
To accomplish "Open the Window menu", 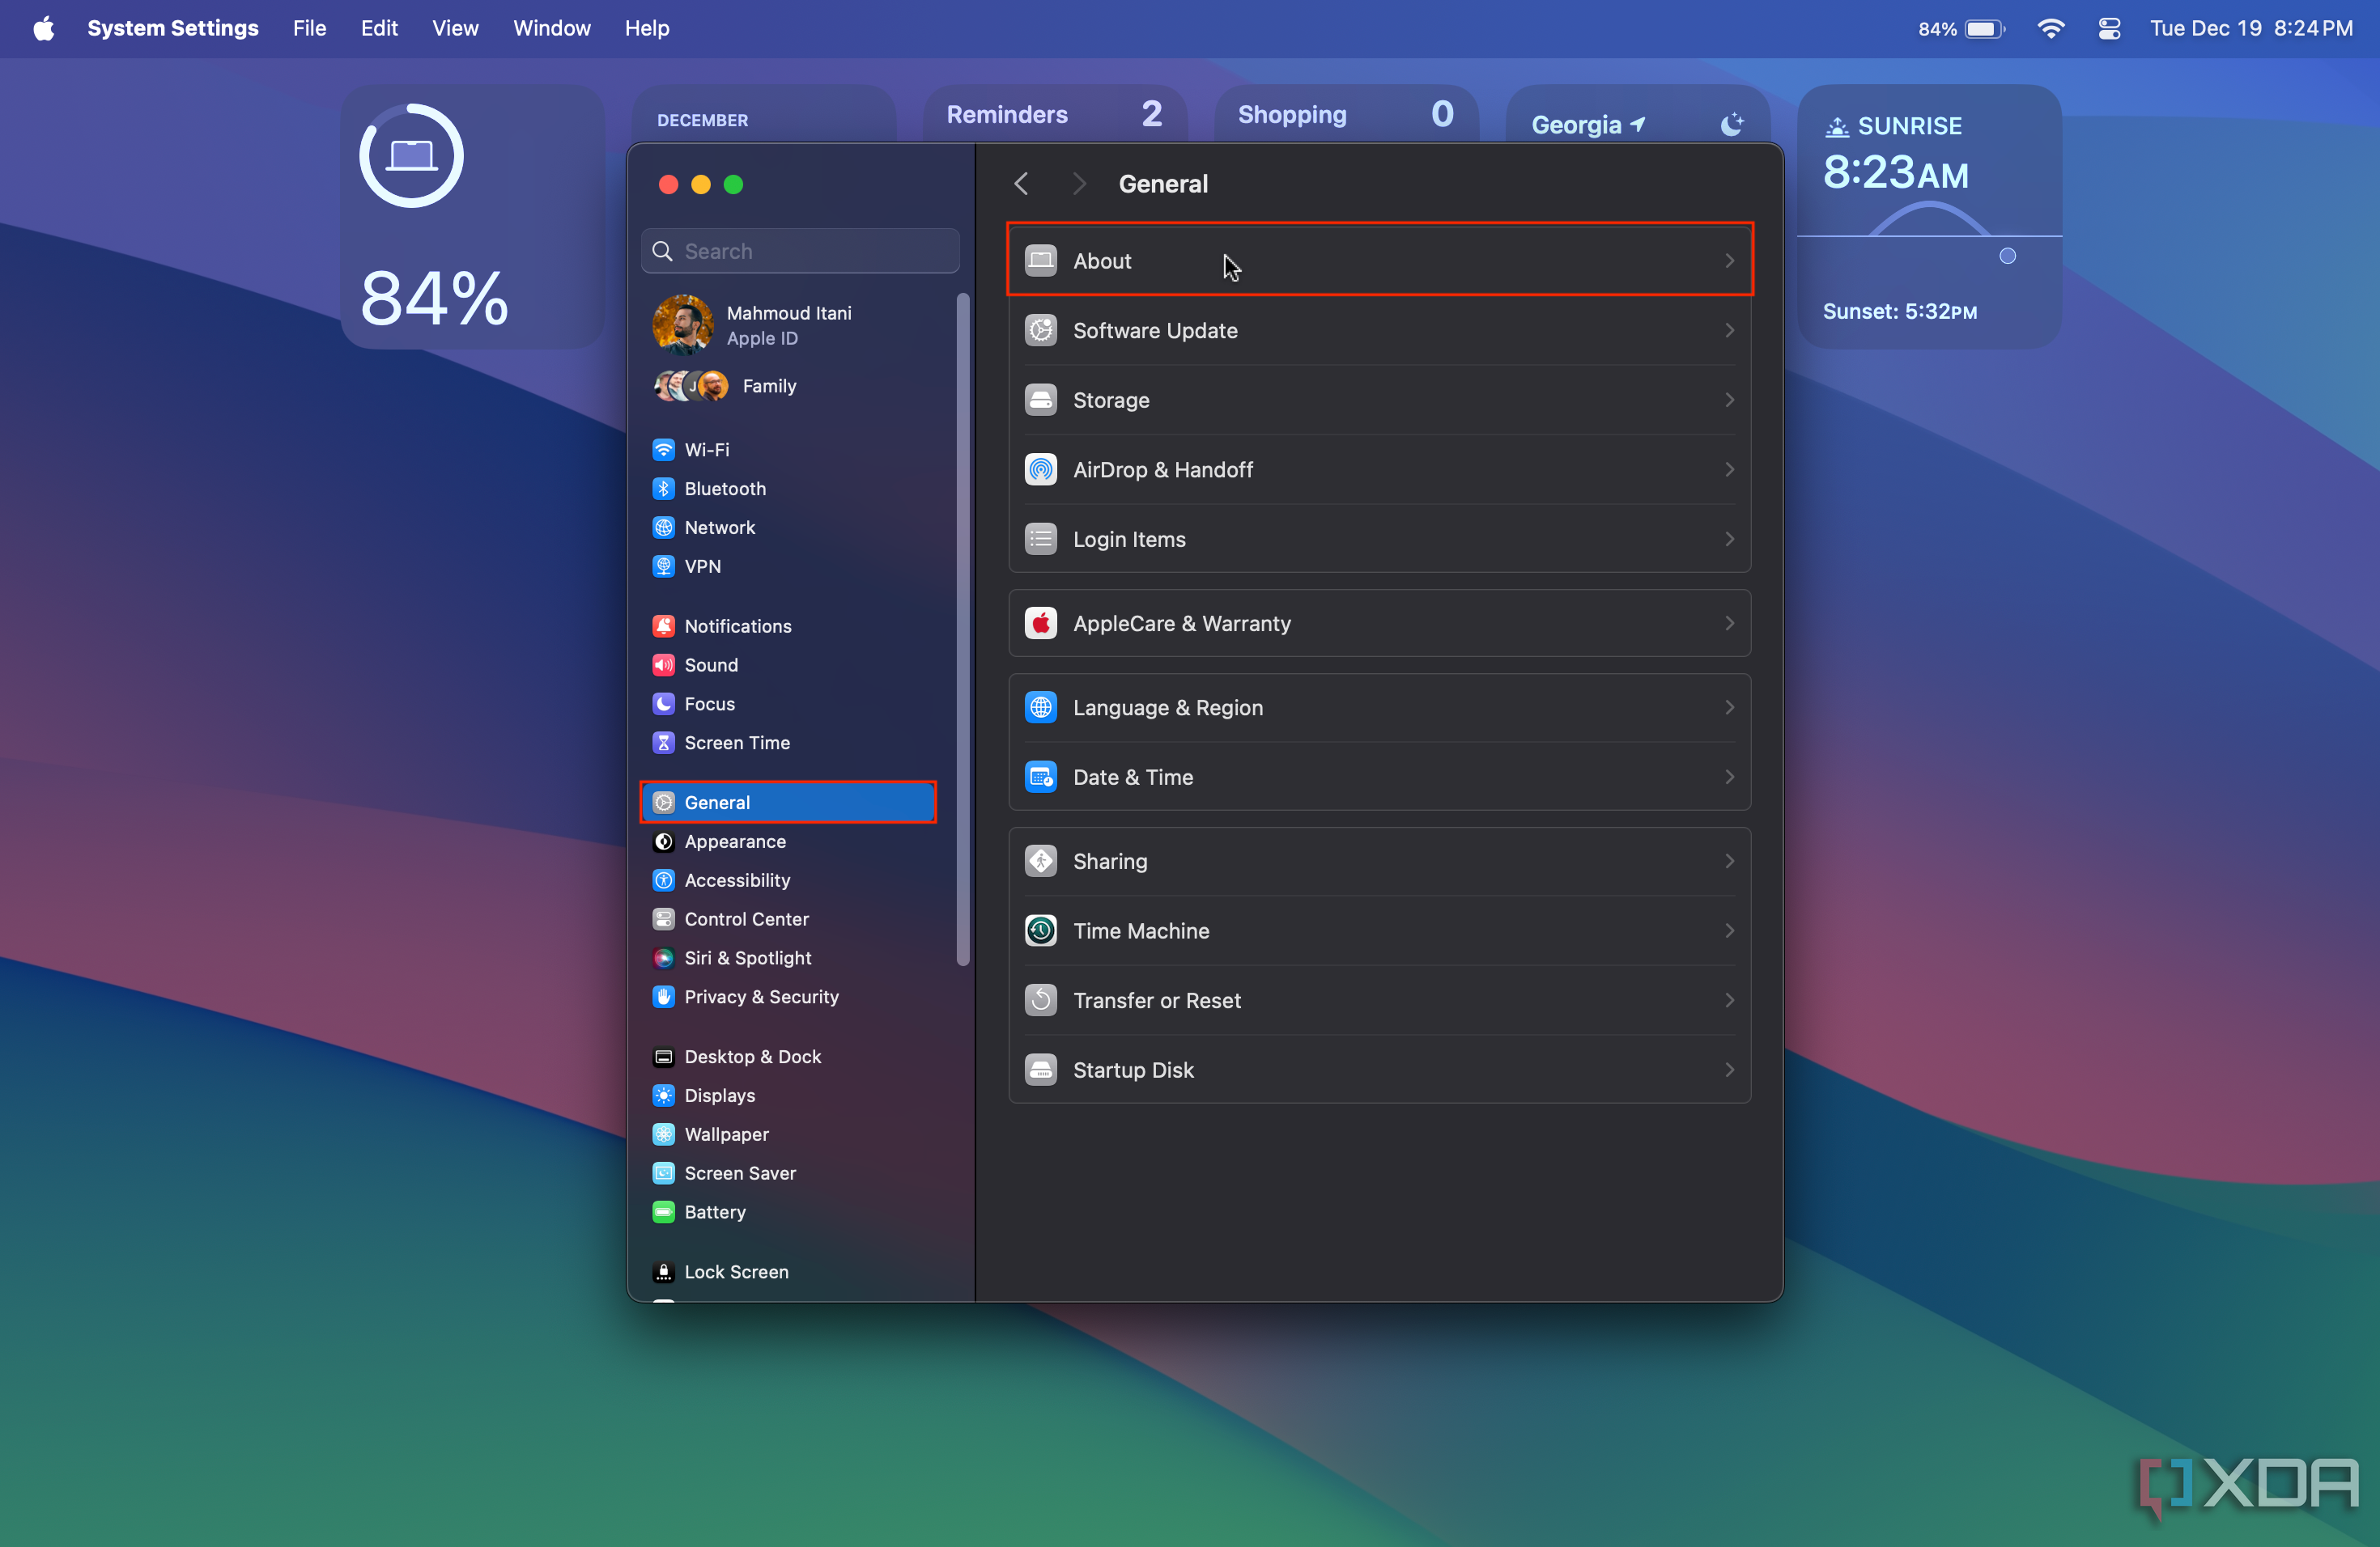I will [x=552, y=28].
